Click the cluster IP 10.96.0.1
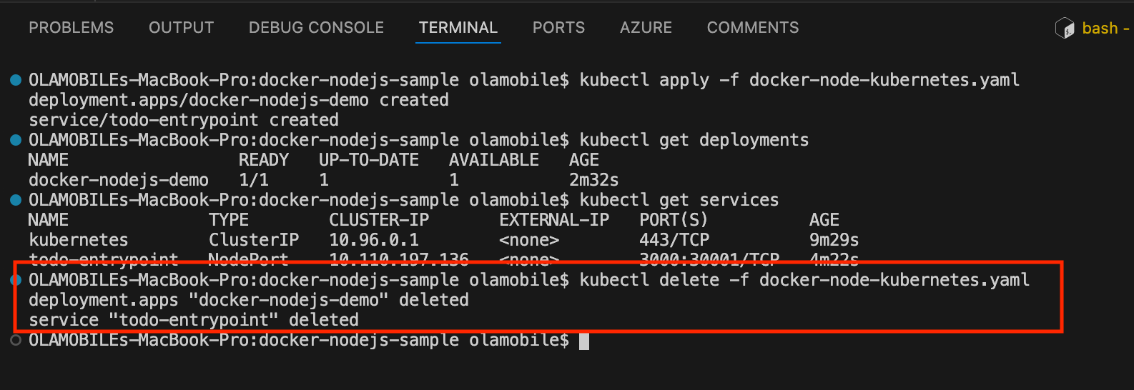The image size is (1134, 390). point(374,240)
